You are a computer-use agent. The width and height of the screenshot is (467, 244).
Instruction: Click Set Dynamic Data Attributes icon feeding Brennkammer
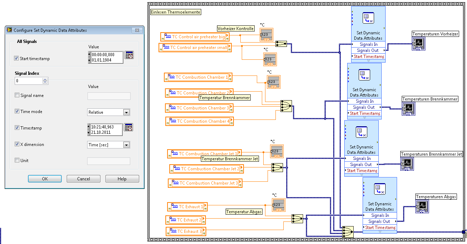click(x=364, y=75)
